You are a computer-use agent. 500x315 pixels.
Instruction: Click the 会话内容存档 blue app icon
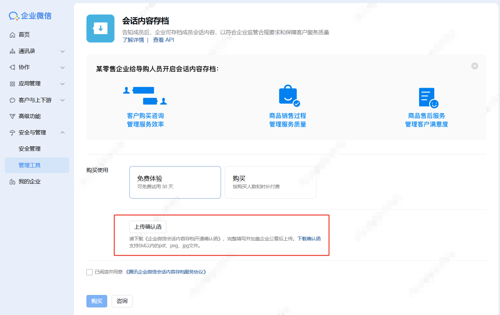coord(100,28)
